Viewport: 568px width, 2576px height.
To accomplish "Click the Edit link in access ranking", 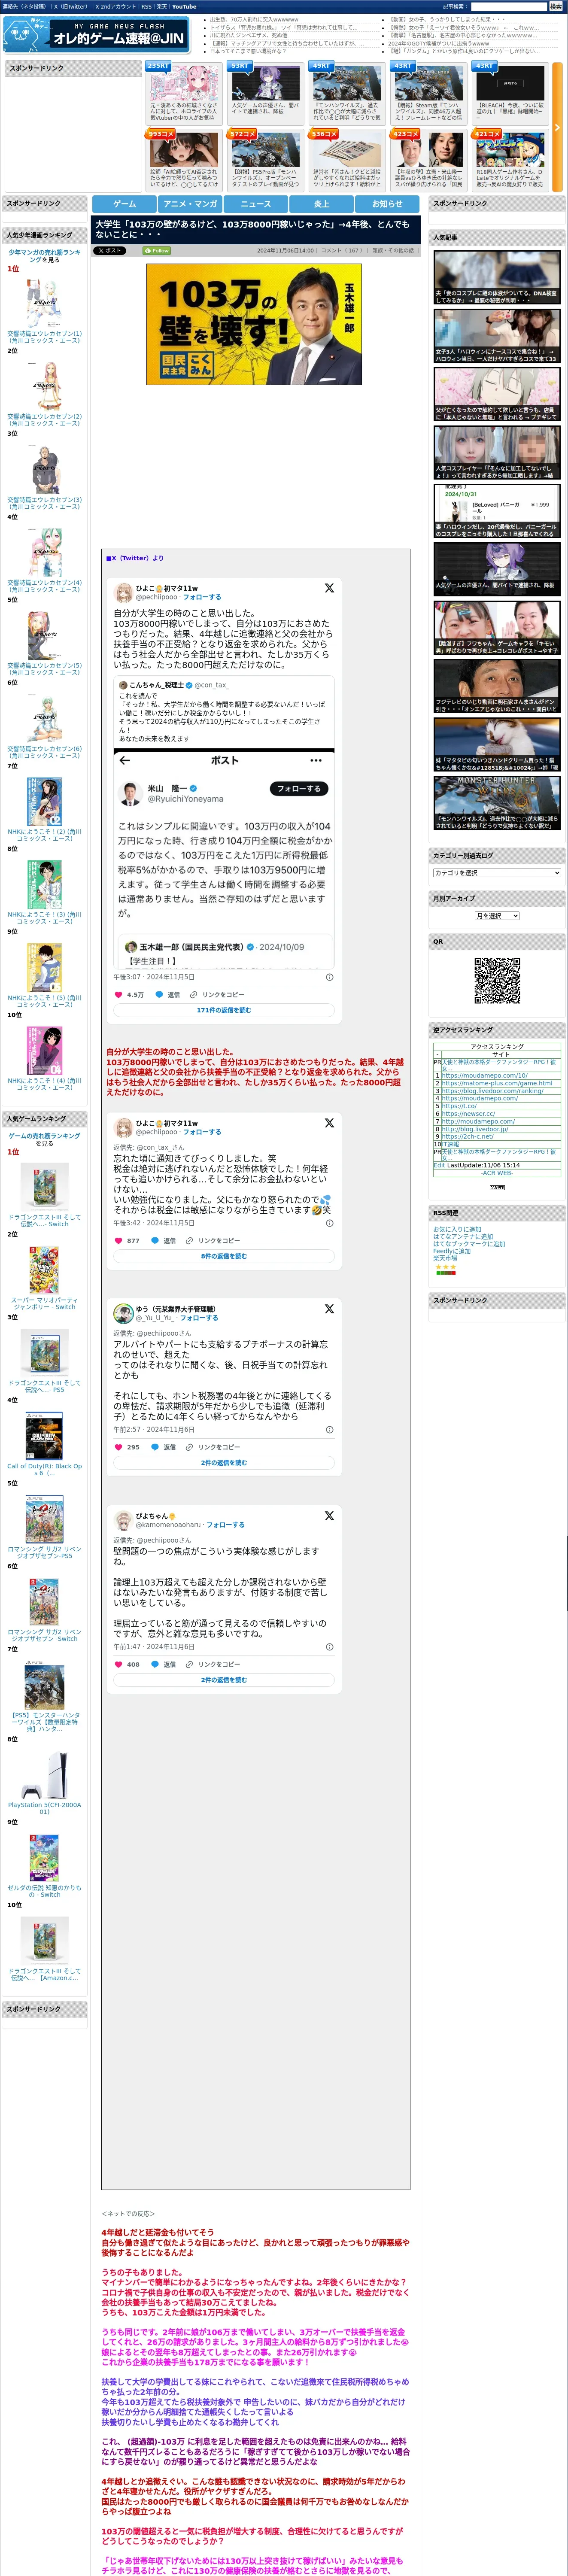I will click(x=439, y=1165).
